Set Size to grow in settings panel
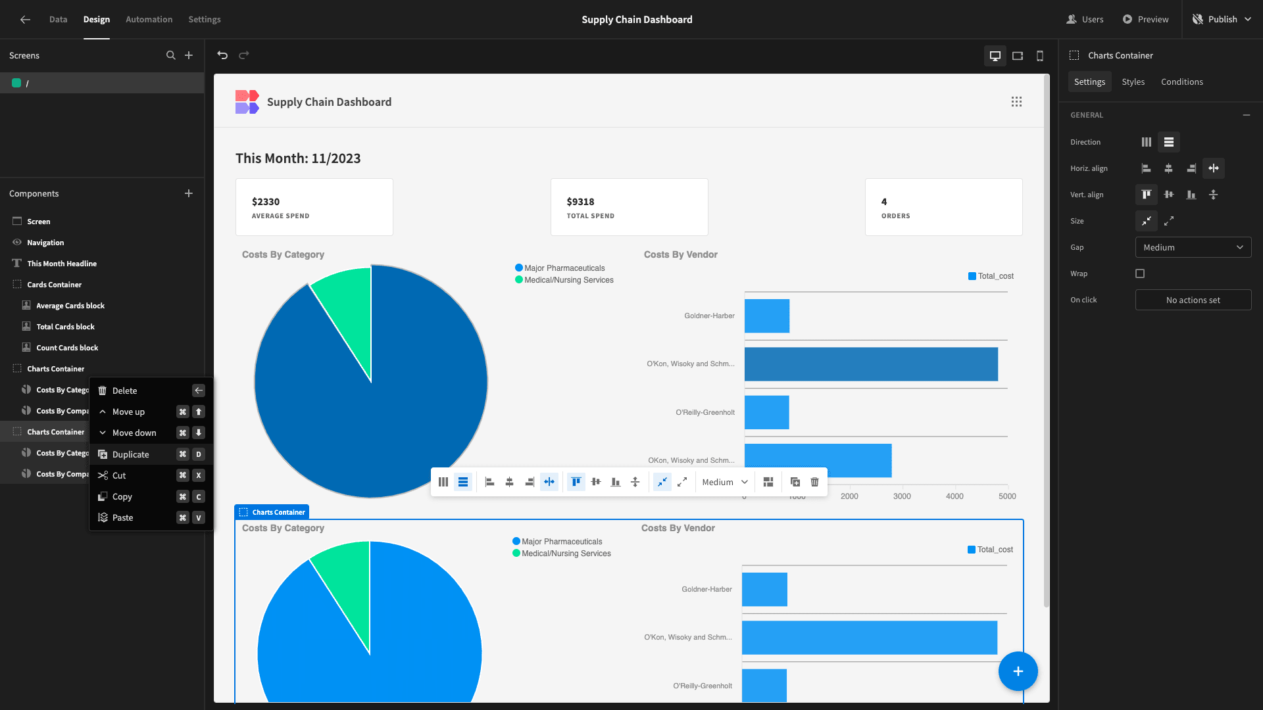The image size is (1263, 710). tap(1169, 221)
